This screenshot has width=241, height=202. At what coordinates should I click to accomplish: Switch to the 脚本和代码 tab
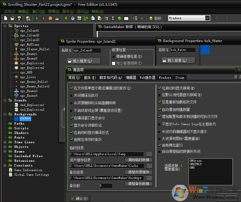[x=111, y=78]
